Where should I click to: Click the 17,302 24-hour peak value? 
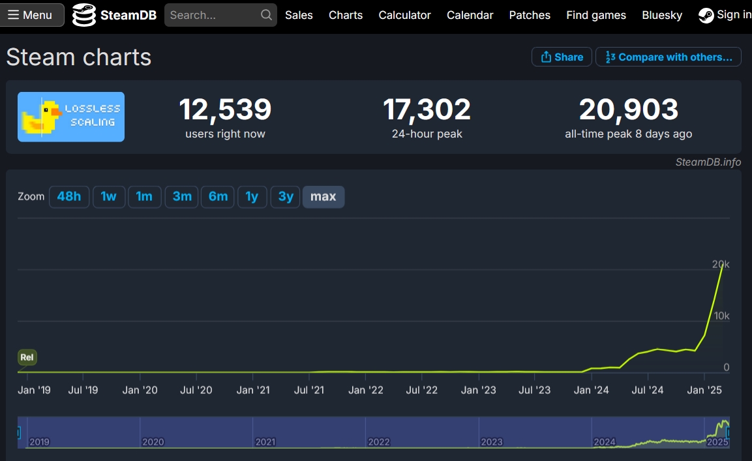coord(427,110)
